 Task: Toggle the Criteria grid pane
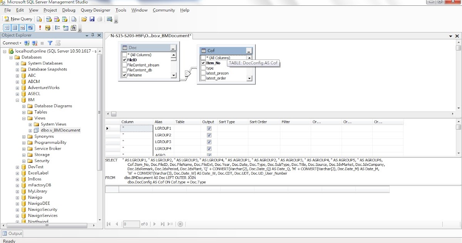(x=15, y=27)
